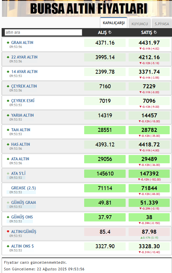Switch to the KUYUMCU tab

pyautogui.click(x=140, y=24)
